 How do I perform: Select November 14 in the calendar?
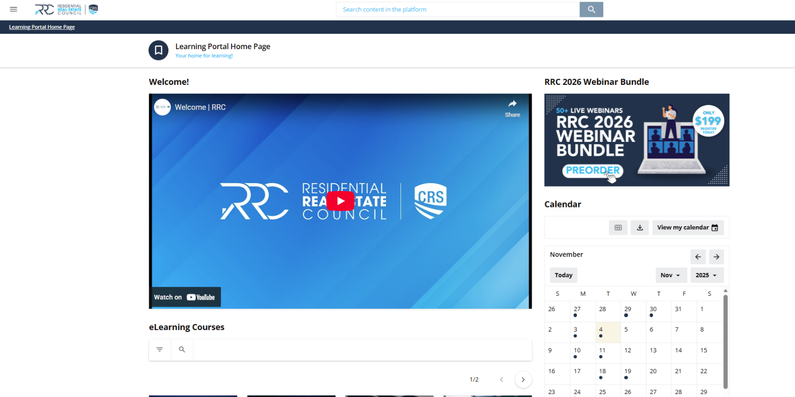coord(684,353)
